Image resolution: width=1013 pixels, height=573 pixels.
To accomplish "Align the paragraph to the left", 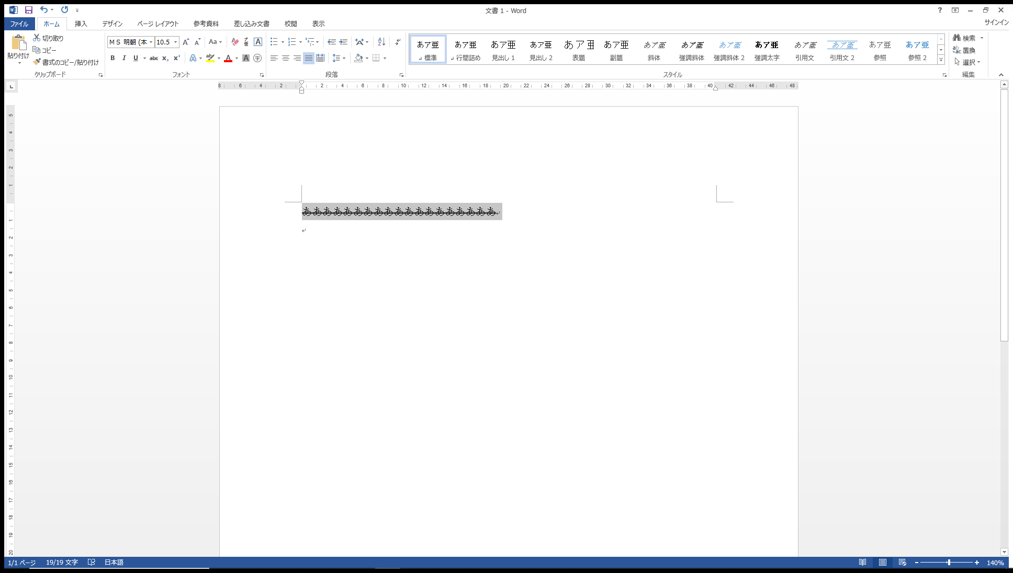I will coord(274,58).
